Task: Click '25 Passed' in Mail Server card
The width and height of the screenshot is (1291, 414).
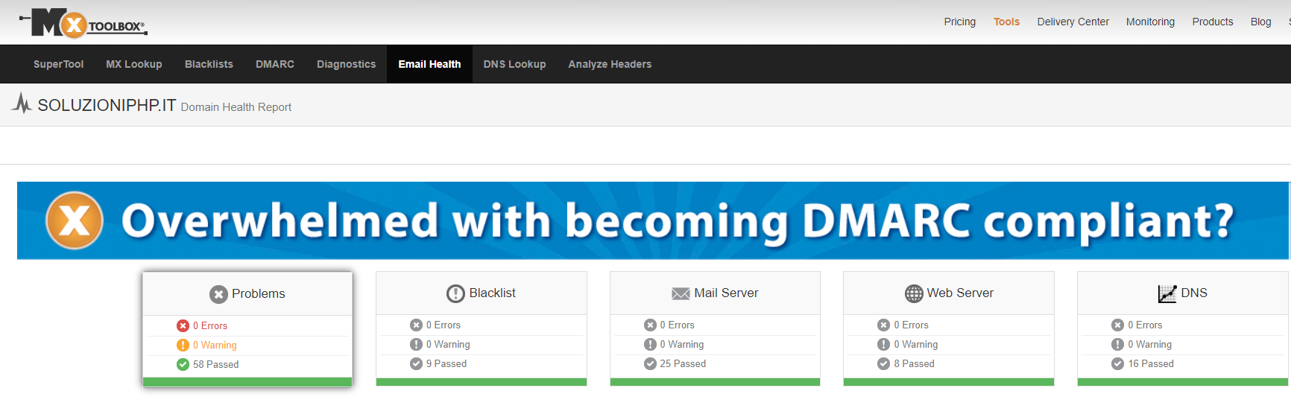Action: click(683, 363)
